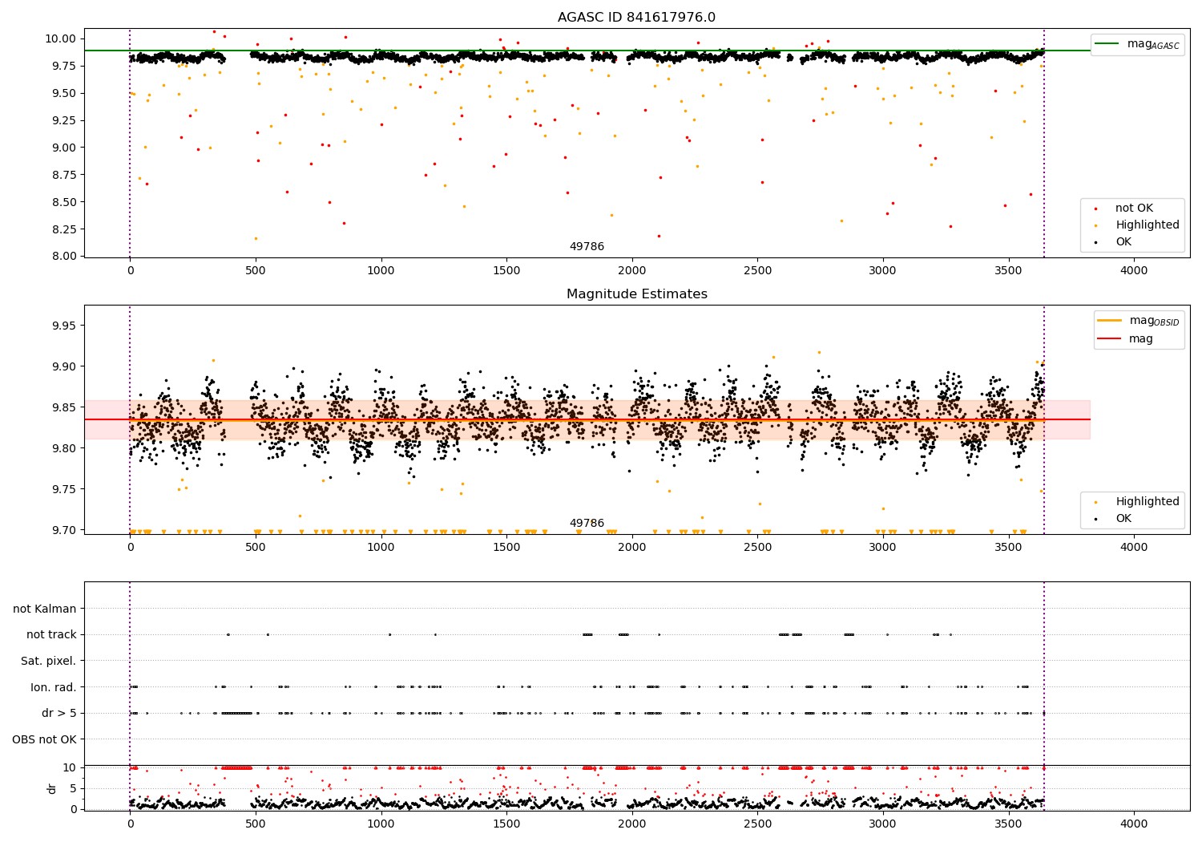Click the '9.25' y-tick on the top plot

(x=64, y=120)
